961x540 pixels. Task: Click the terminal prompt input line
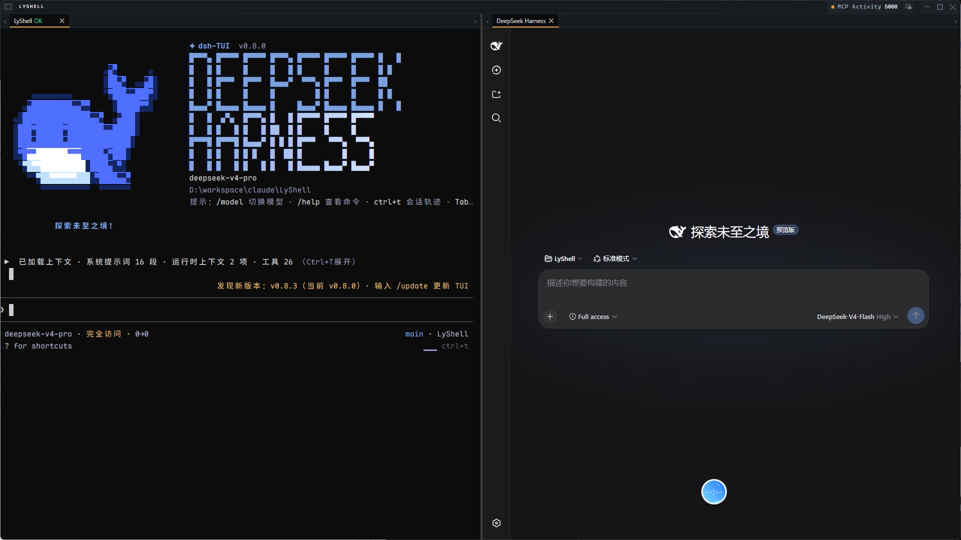(x=237, y=310)
